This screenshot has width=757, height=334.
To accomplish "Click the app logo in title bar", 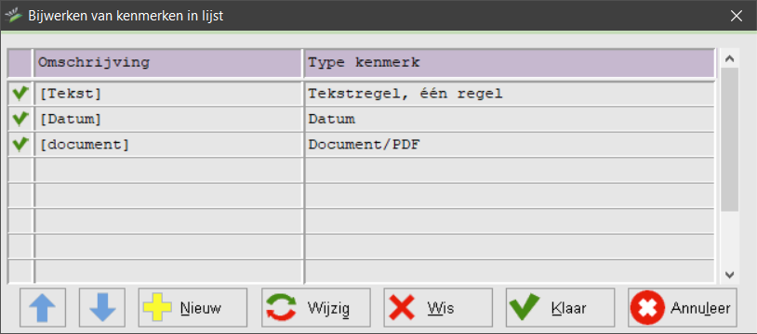I will point(13,16).
